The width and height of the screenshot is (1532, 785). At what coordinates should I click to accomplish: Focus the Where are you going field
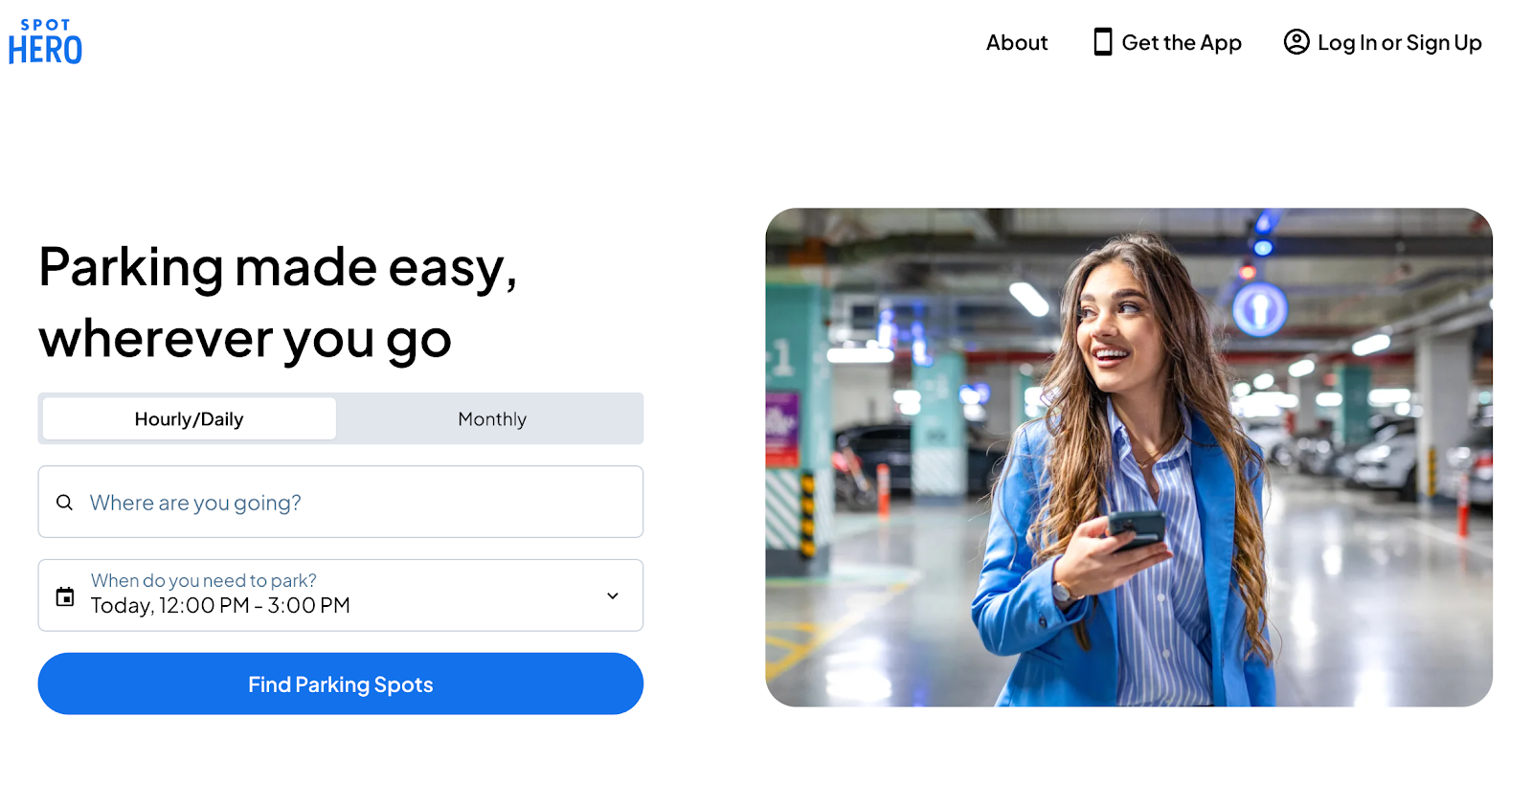click(341, 502)
